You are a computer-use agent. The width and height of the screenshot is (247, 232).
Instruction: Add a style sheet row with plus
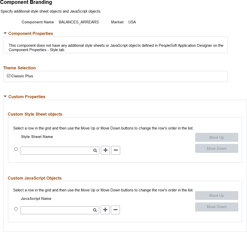click(x=105, y=150)
